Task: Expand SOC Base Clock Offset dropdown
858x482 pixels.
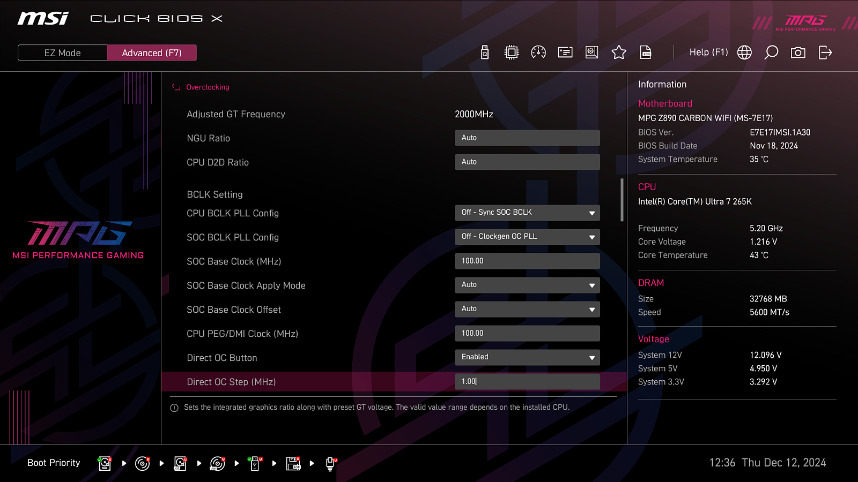Action: coord(527,309)
